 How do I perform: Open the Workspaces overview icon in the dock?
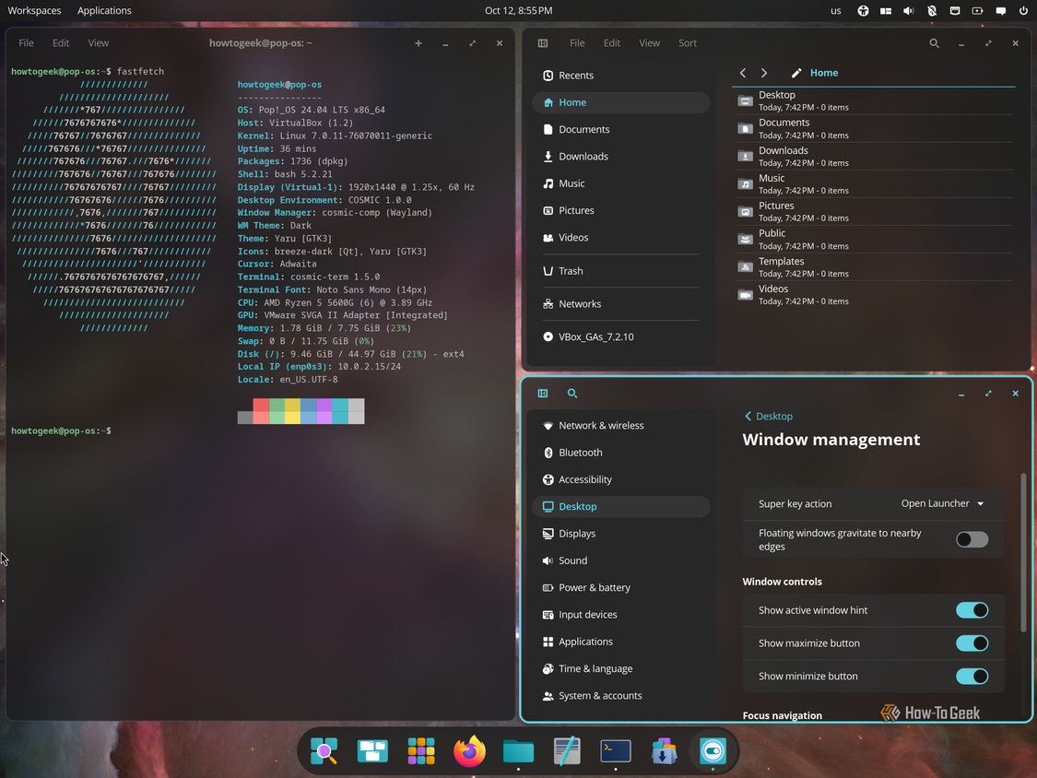(x=372, y=751)
